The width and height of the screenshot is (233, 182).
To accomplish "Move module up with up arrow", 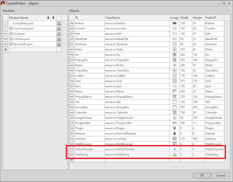I will (48, 18).
